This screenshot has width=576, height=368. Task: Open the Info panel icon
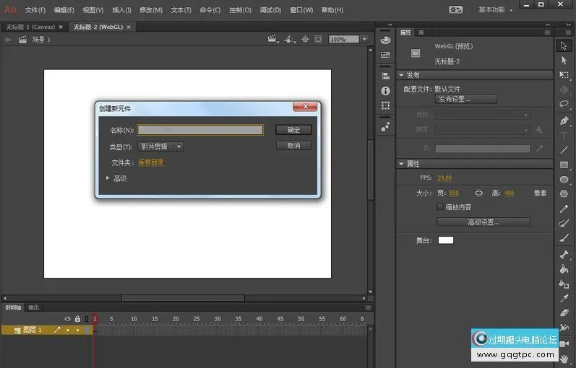pyautogui.click(x=385, y=91)
